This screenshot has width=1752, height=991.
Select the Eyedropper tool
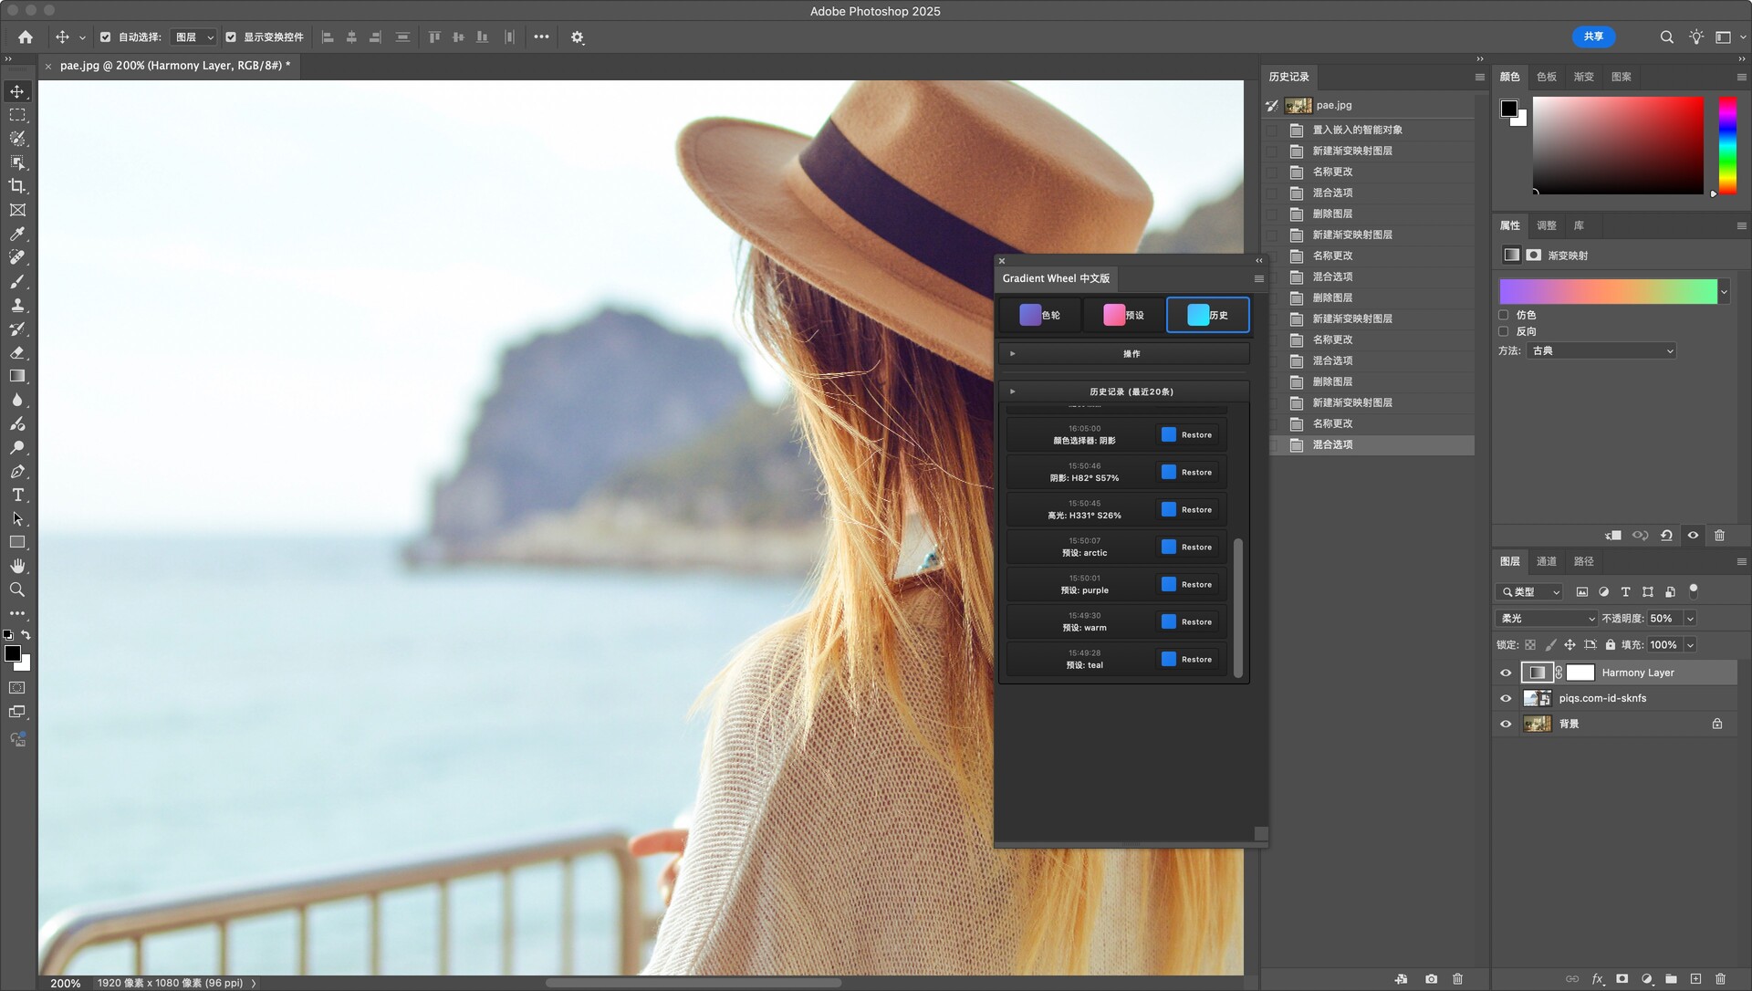[17, 234]
